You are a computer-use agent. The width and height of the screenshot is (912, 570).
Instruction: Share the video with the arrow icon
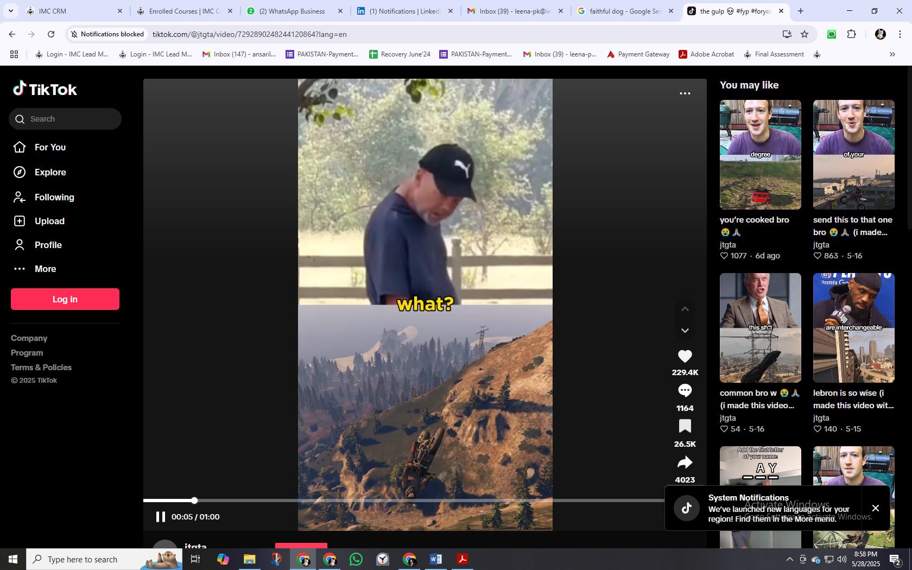click(x=685, y=463)
